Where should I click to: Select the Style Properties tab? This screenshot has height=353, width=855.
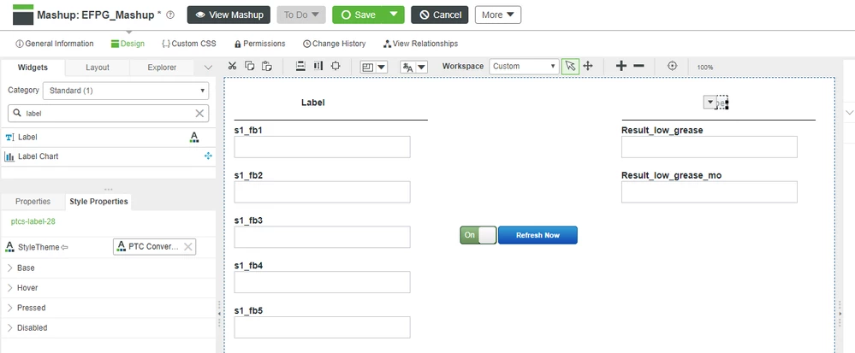(x=98, y=202)
